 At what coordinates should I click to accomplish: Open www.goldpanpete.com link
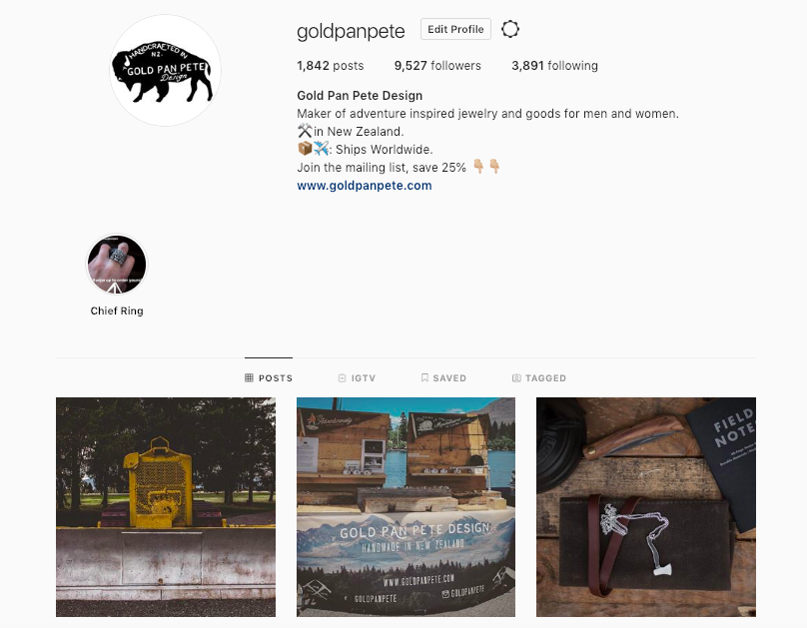click(365, 186)
